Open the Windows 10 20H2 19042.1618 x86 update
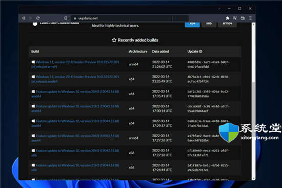 (x=75, y=153)
